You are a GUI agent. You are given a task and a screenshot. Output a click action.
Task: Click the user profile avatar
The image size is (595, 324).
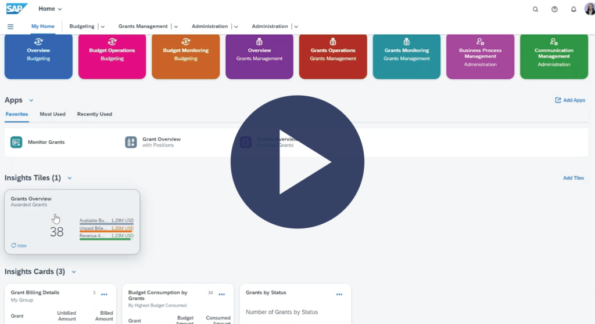point(589,9)
